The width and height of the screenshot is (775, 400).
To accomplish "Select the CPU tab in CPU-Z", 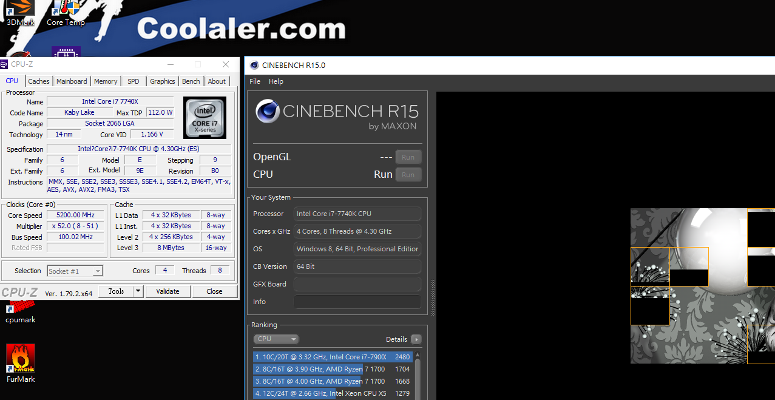I will click(x=12, y=81).
